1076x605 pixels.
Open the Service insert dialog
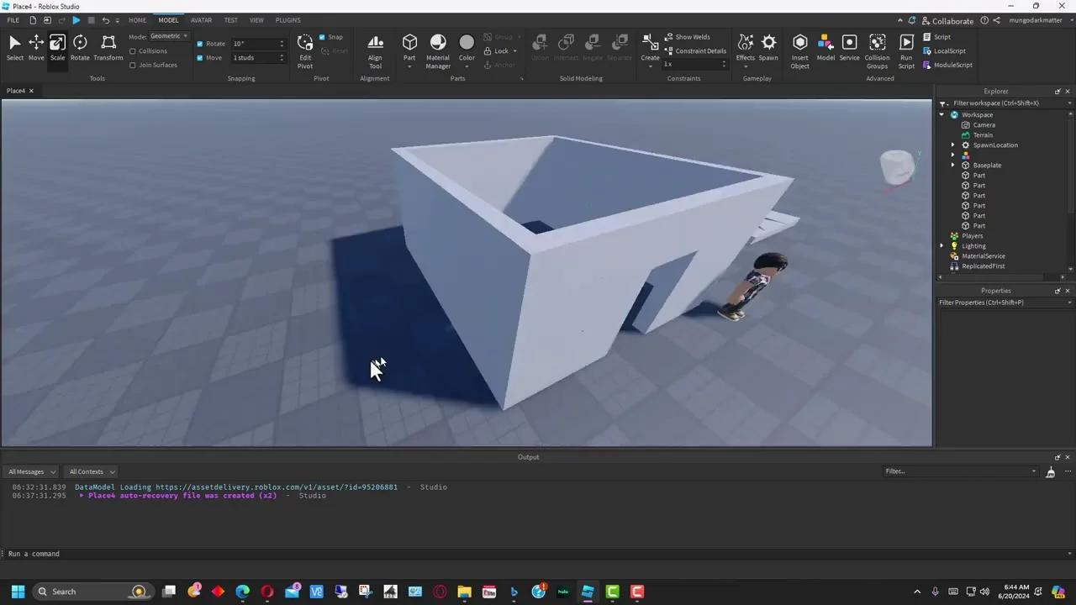point(849,48)
